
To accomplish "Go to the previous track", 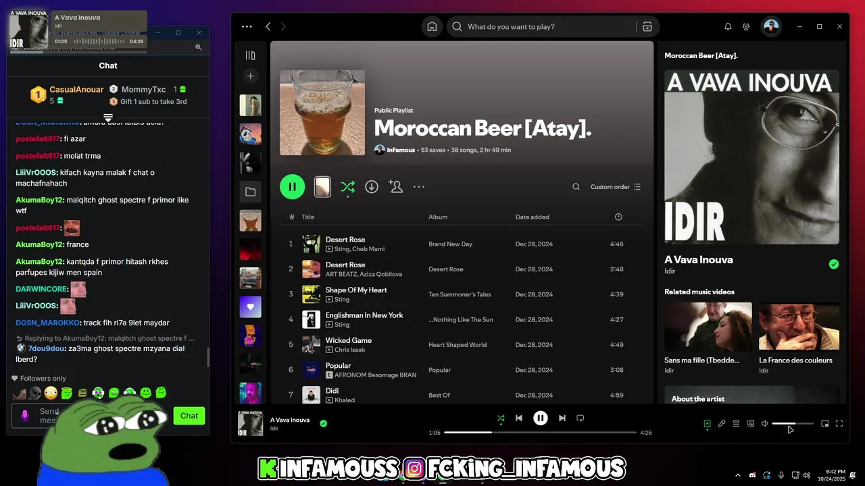I will click(x=519, y=418).
